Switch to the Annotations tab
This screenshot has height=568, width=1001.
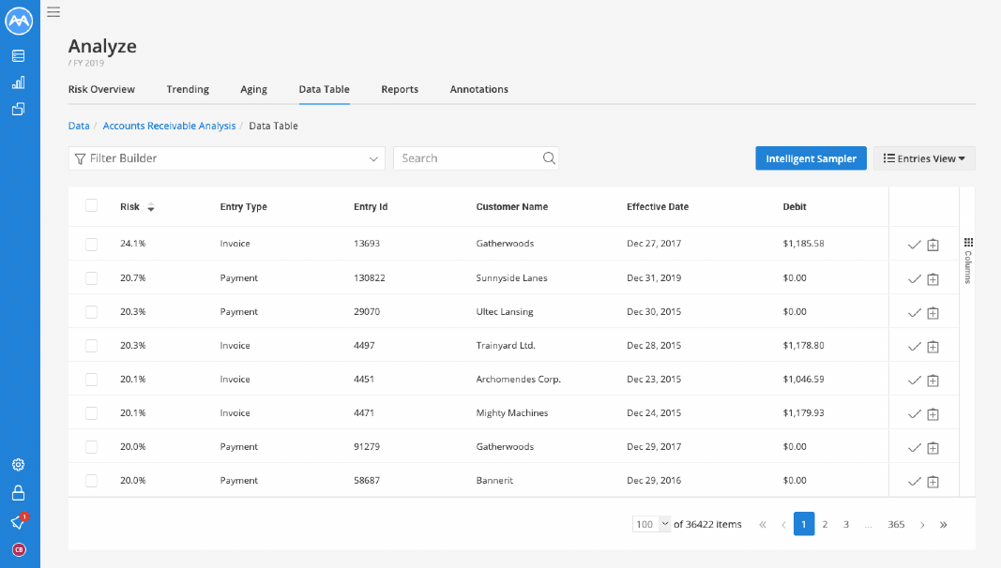coord(478,89)
